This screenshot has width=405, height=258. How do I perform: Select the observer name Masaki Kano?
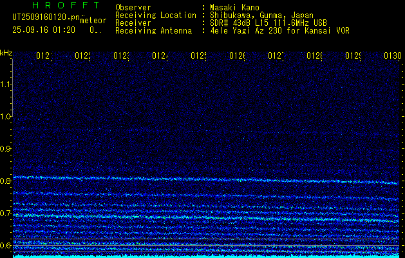pos(234,8)
